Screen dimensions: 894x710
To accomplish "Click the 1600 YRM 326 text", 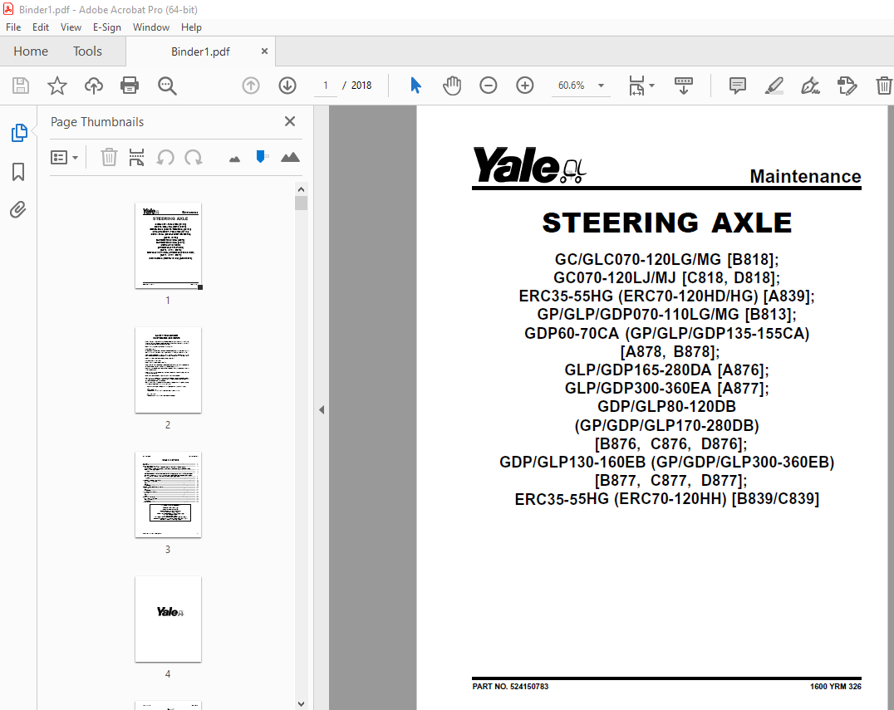I will (835, 687).
